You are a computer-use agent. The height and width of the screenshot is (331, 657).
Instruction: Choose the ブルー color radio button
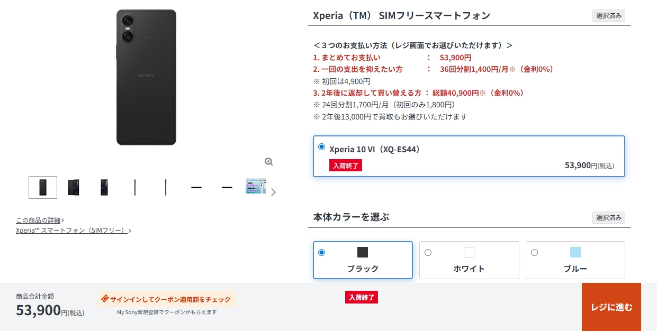(x=535, y=252)
